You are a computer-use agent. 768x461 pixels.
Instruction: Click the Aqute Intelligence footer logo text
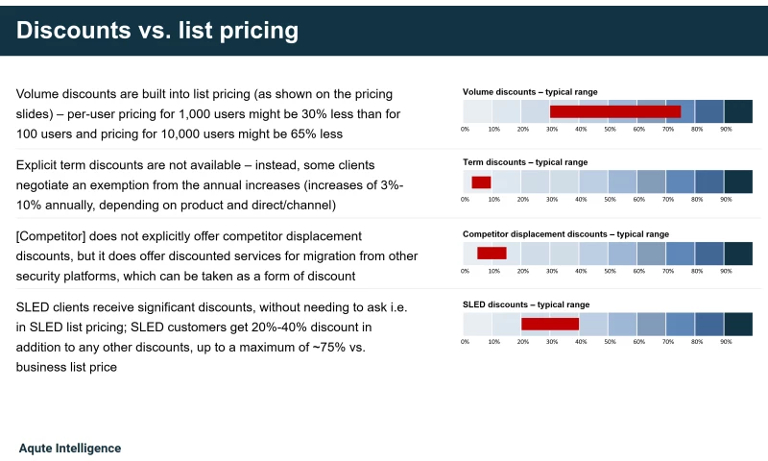(70, 449)
